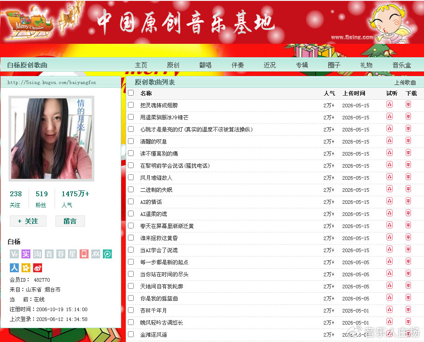The image size is (424, 342).
Task: Select checkbox for 金滩逐风谣
Action: (x=131, y=334)
